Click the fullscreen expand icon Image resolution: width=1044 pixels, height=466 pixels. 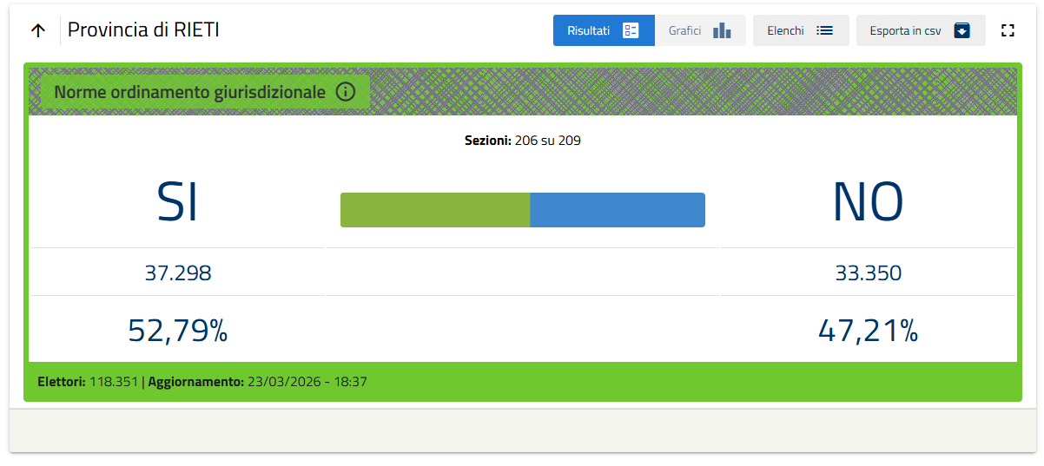1008,30
